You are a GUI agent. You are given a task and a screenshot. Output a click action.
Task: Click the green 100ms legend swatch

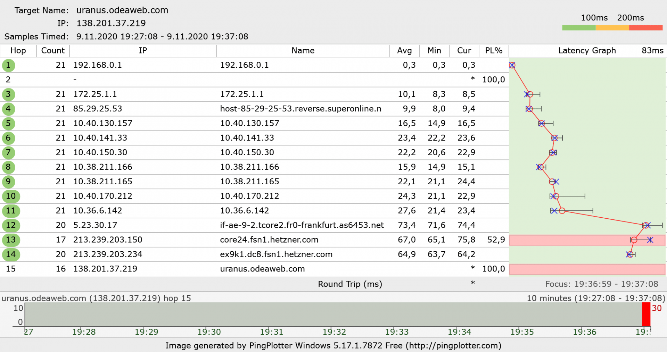tap(579, 28)
